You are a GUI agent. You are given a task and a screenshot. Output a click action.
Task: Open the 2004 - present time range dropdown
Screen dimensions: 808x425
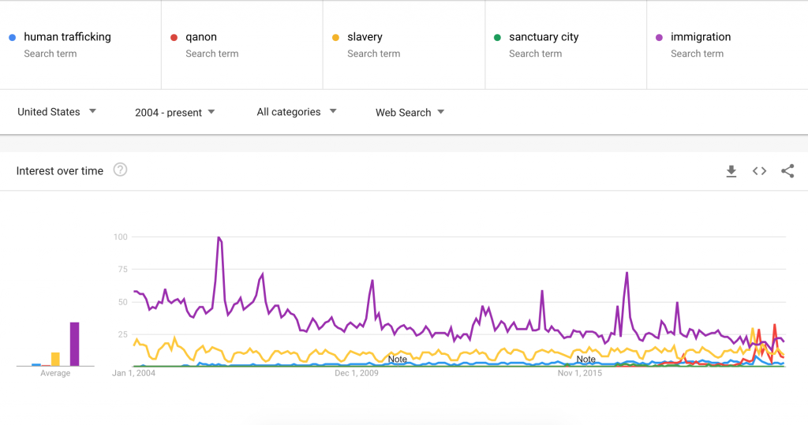[174, 113]
